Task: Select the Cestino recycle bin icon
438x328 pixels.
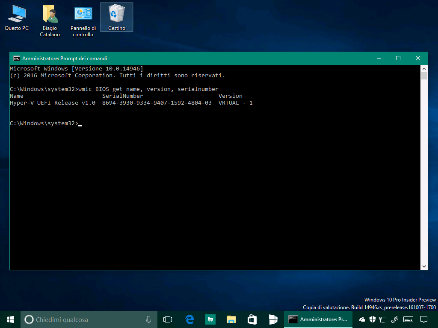Action: pos(117,17)
